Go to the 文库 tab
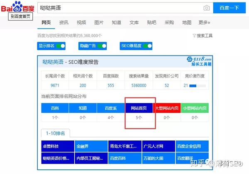The height and width of the screenshot is (174, 249). 134,22
